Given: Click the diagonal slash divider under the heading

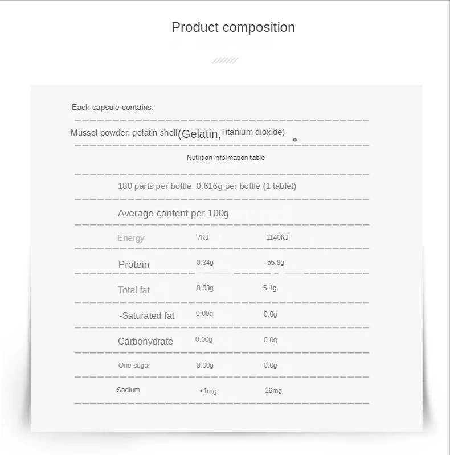Looking at the screenshot, I should tap(225, 60).
